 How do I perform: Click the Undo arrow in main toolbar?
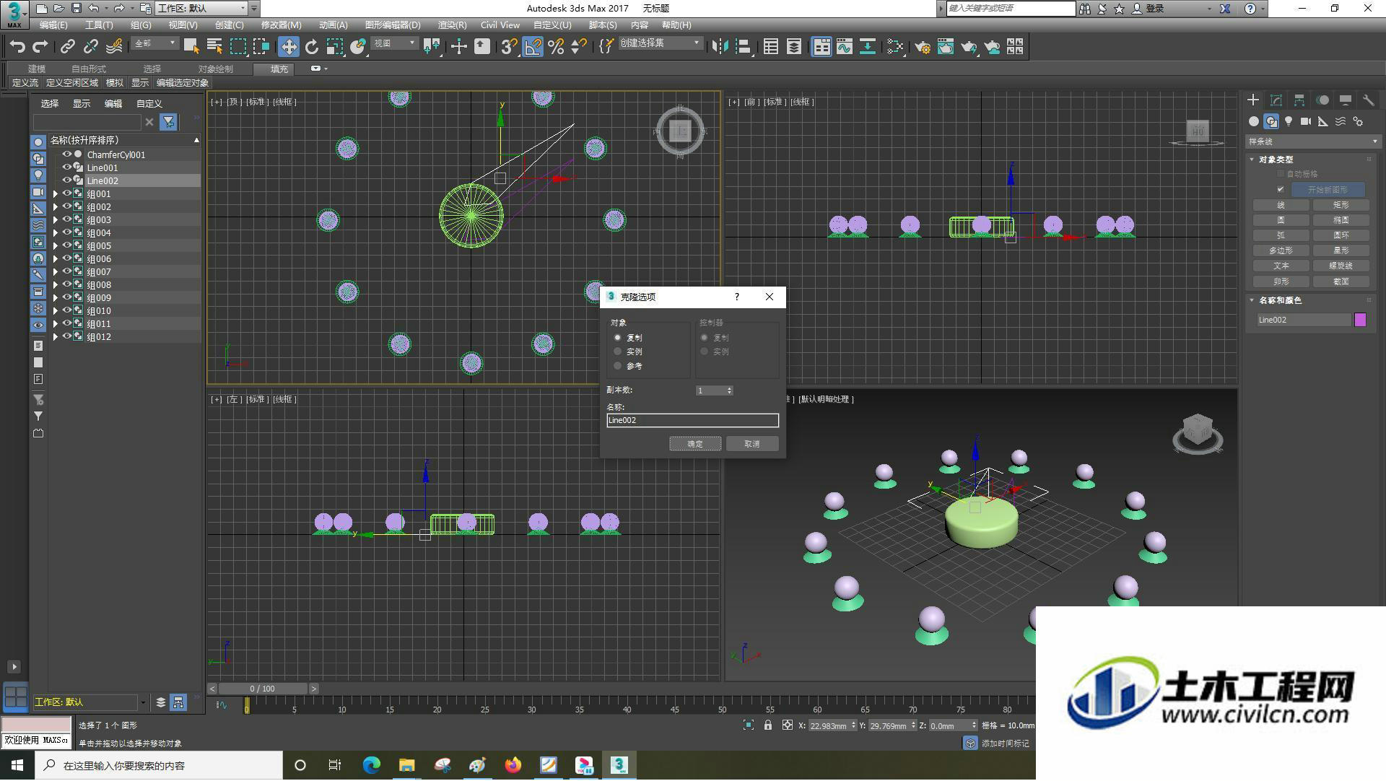17,47
